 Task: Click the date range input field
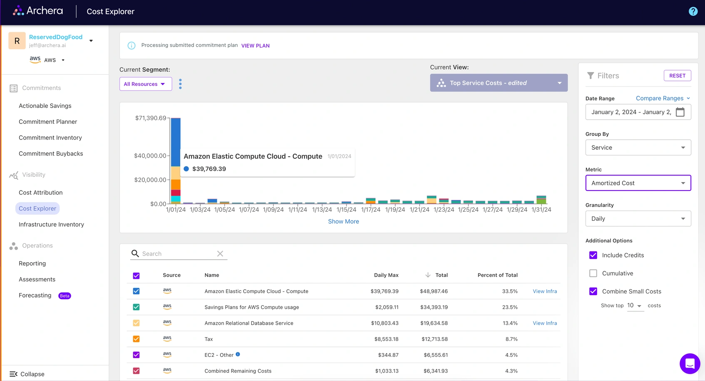[x=638, y=112]
